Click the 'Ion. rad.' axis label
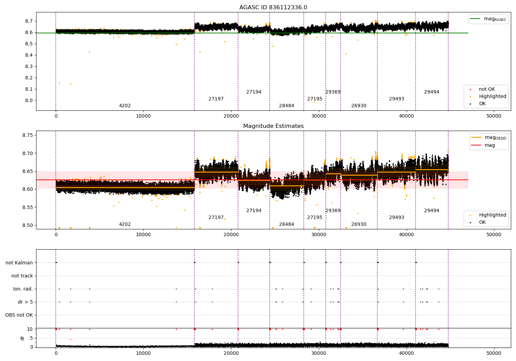Viewport: 516px width, 361px height. point(23,289)
